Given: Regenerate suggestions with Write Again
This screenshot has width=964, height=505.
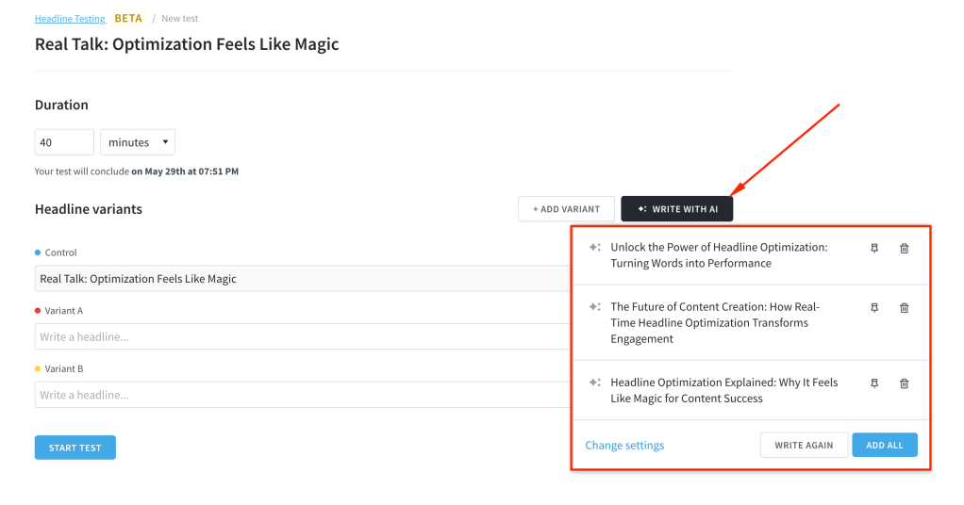Looking at the screenshot, I should pos(805,445).
